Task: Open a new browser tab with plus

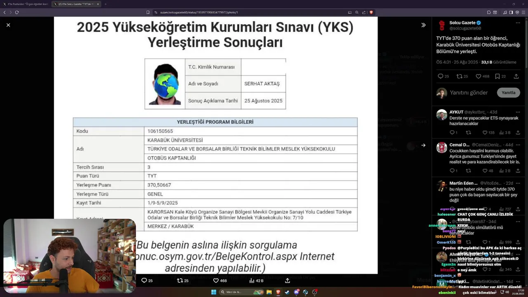Action: pyautogui.click(x=106, y=4)
